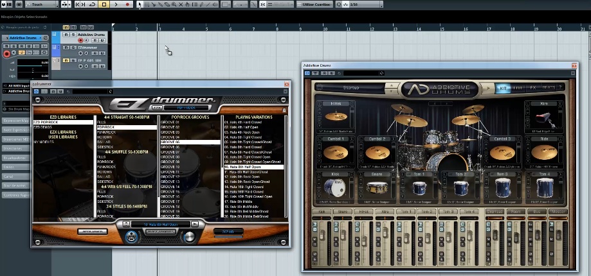Click the Kick drum thumbnail in Addictive Drums
The height and width of the screenshot is (276, 591).
point(334,187)
